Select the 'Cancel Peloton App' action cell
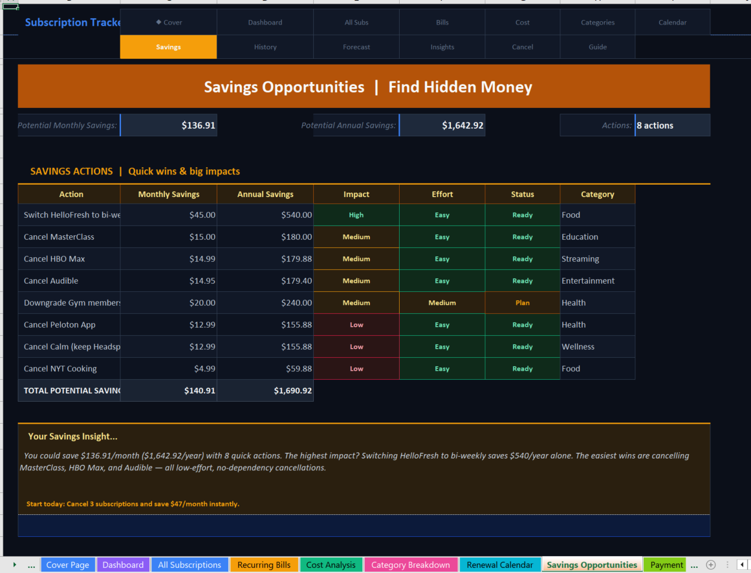 69,325
